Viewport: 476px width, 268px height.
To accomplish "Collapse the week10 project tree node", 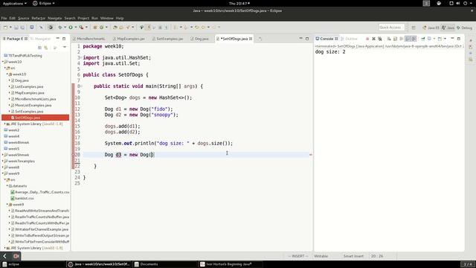I will coord(3,62).
